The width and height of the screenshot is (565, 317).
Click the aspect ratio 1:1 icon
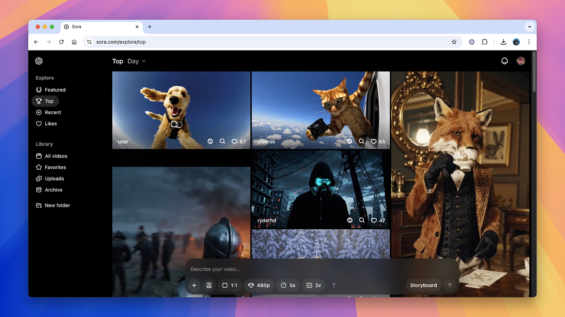(229, 285)
